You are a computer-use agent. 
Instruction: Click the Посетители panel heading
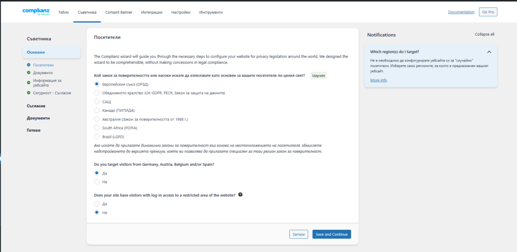click(x=107, y=37)
